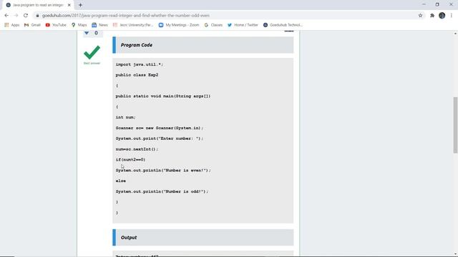Viewport: 458px width, 257px height.
Task: Bookmark this page with the star icon
Action: pyautogui.click(x=420, y=16)
